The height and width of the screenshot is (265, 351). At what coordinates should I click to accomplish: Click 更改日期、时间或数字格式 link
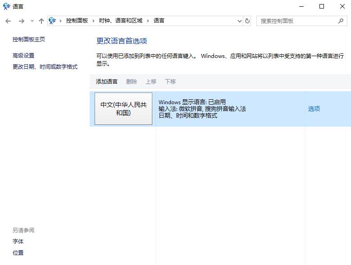[45, 67]
